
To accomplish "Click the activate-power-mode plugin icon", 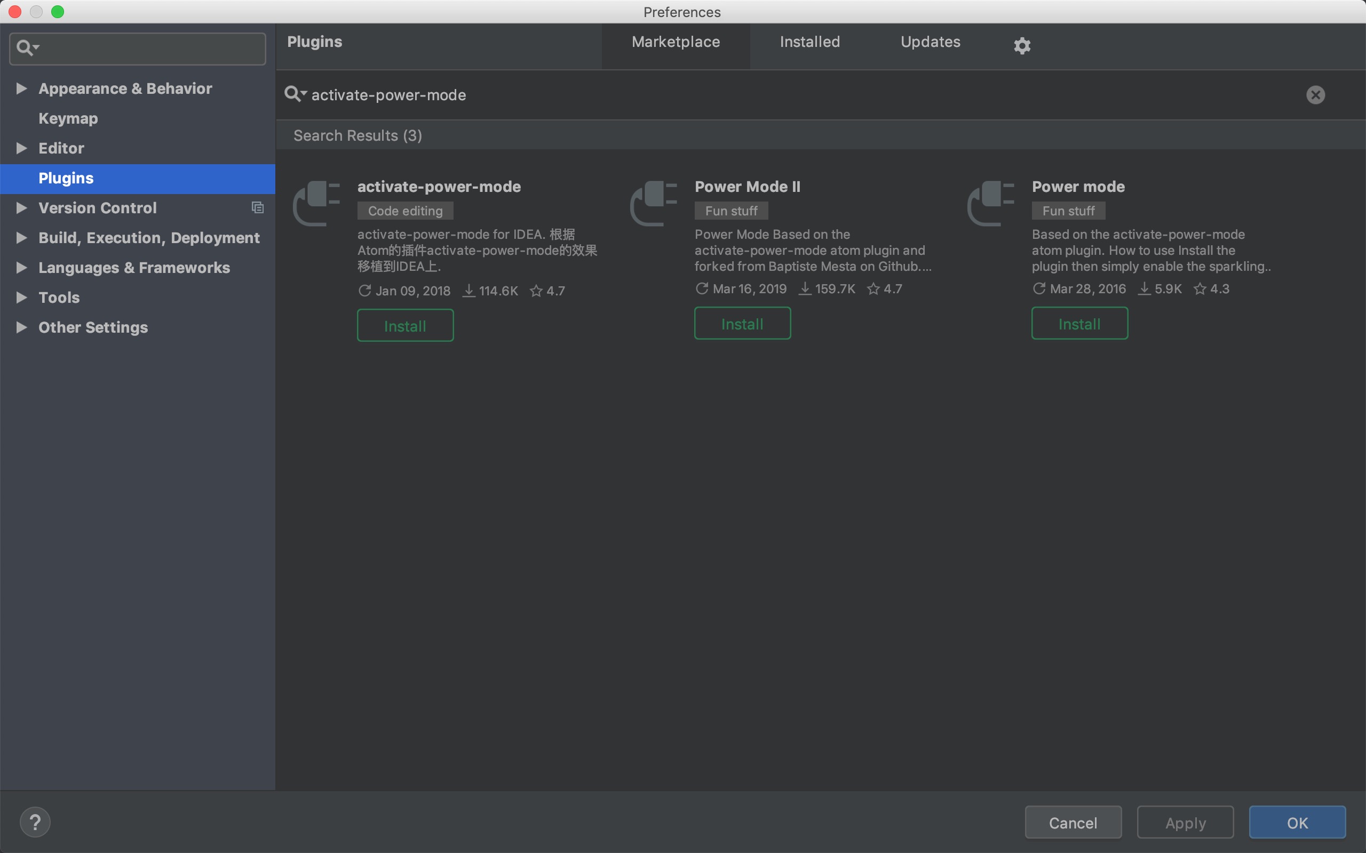I will (316, 203).
